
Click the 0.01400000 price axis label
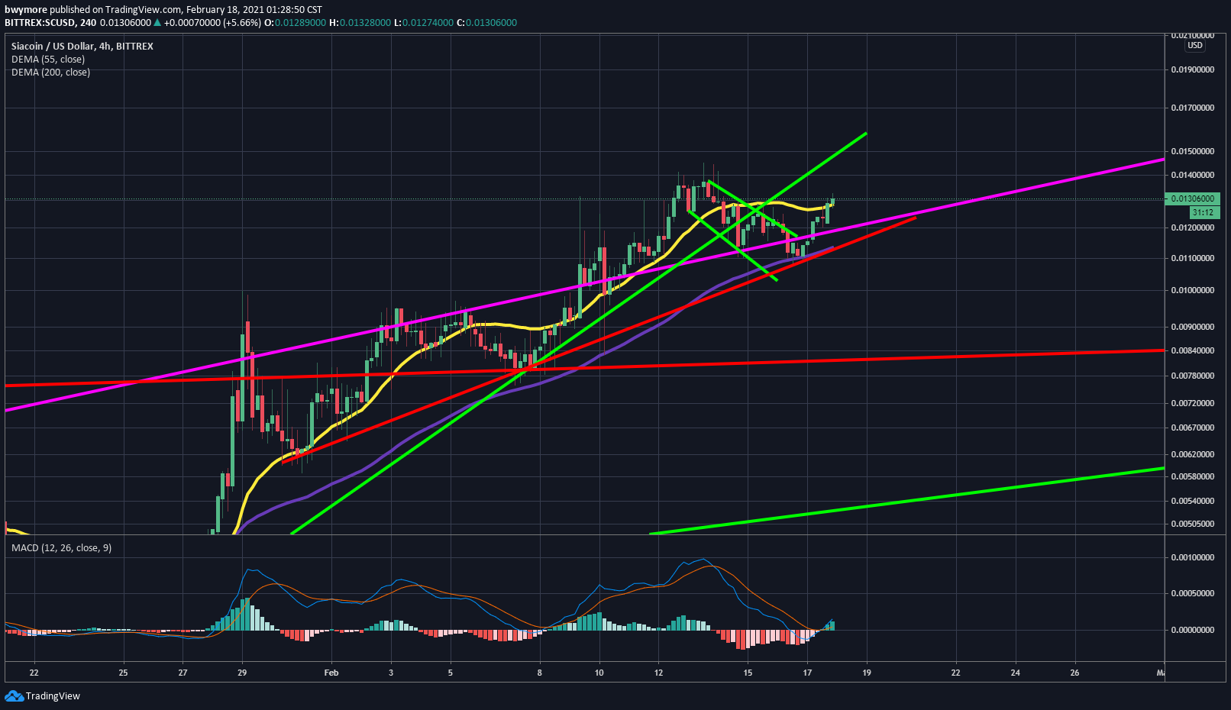1193,175
